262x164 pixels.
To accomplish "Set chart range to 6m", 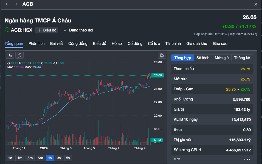I will tap(40, 158).
